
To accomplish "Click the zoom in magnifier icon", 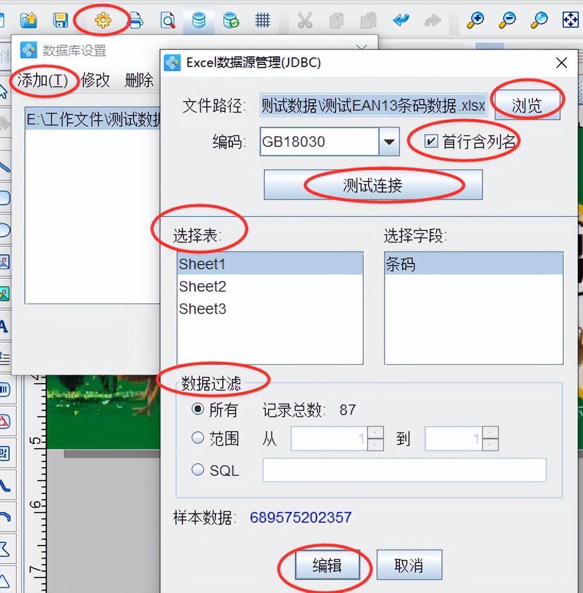I will (475, 20).
